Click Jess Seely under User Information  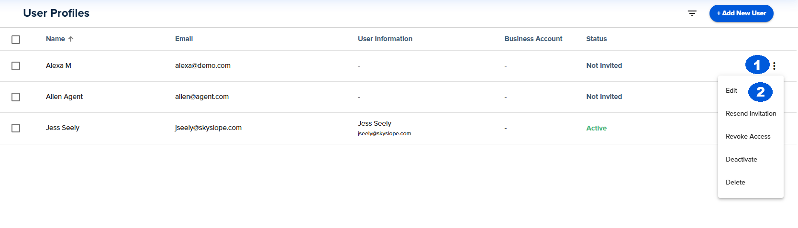tap(375, 124)
